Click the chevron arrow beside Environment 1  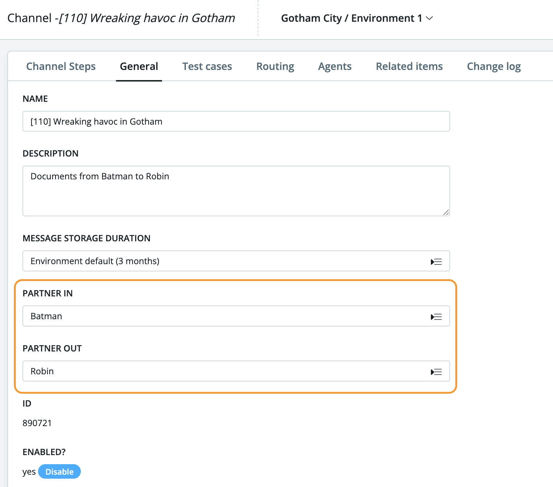tap(429, 18)
